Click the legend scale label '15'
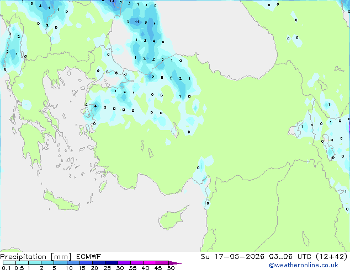 click(x=82, y=268)
